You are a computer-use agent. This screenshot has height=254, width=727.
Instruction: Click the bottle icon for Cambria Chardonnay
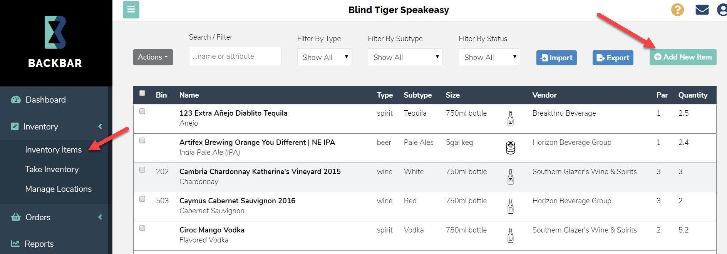[511, 177]
